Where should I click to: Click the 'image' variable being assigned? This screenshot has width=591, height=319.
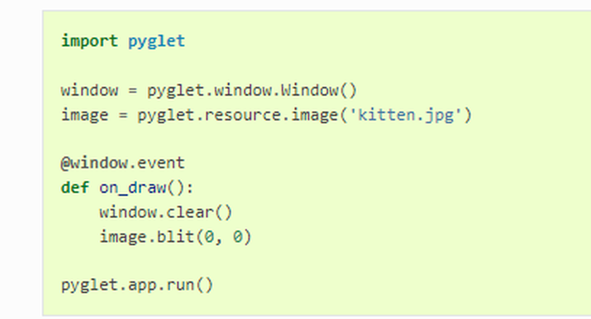(x=85, y=115)
